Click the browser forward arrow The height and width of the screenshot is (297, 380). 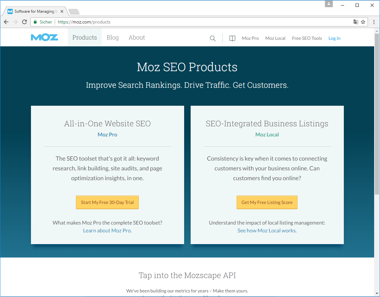(15, 22)
